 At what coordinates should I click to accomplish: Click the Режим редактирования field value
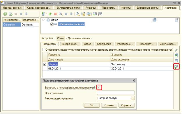point(114,98)
